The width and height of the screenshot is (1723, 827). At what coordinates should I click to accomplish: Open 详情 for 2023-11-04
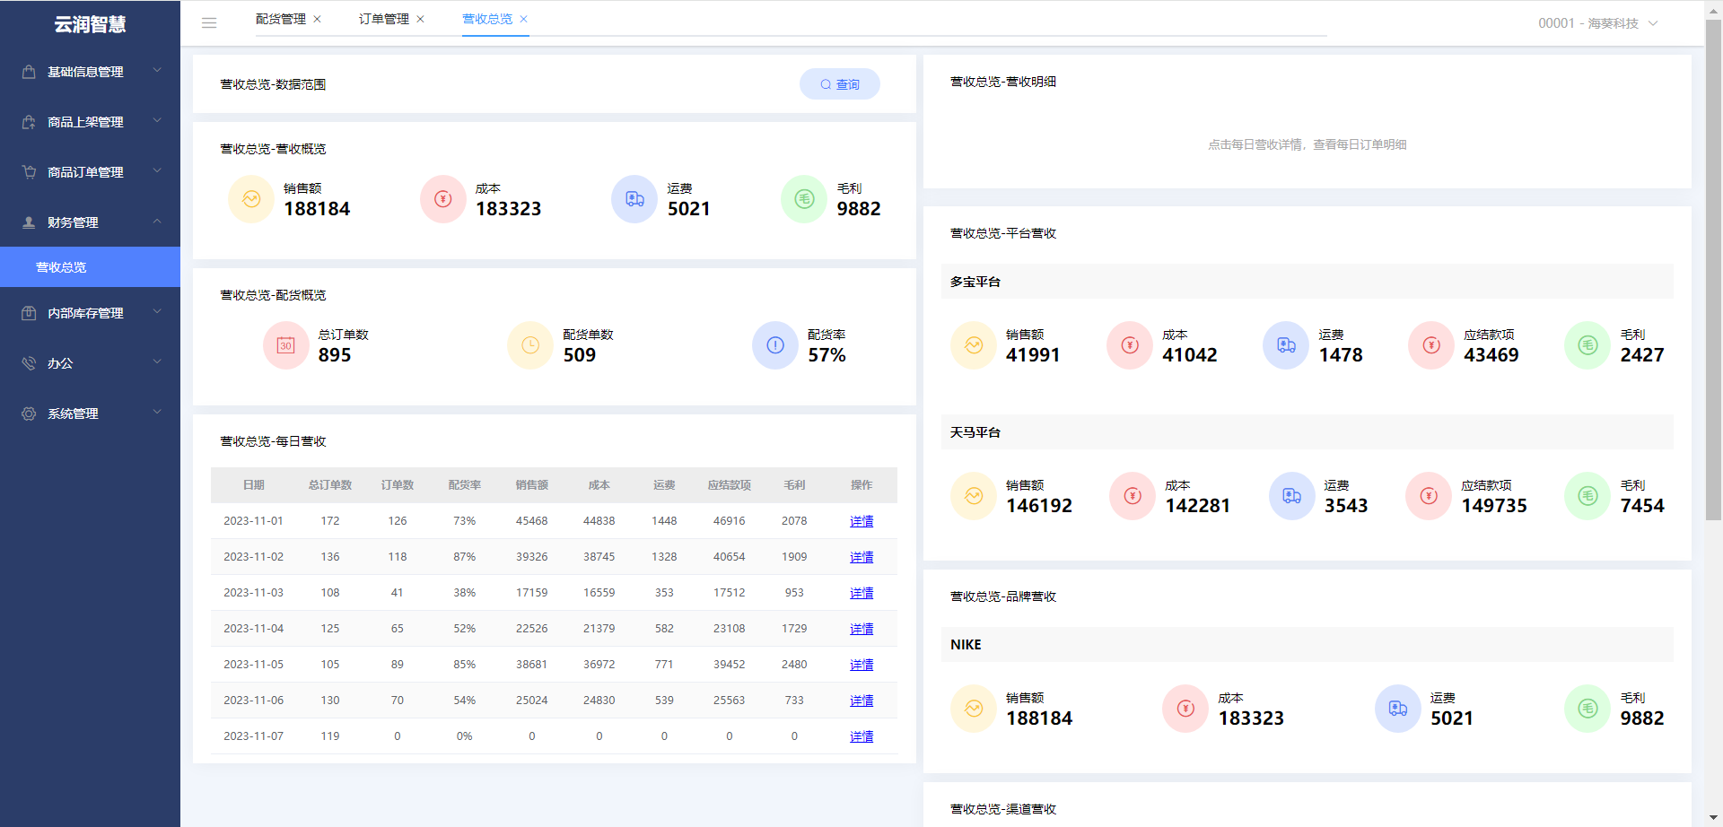[x=861, y=629]
